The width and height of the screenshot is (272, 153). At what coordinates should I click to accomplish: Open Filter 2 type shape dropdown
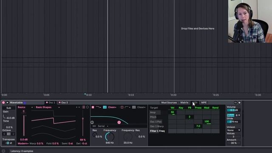(x=127, y=107)
